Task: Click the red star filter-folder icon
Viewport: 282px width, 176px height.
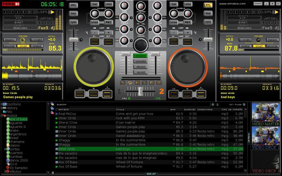Action: coord(52,113)
